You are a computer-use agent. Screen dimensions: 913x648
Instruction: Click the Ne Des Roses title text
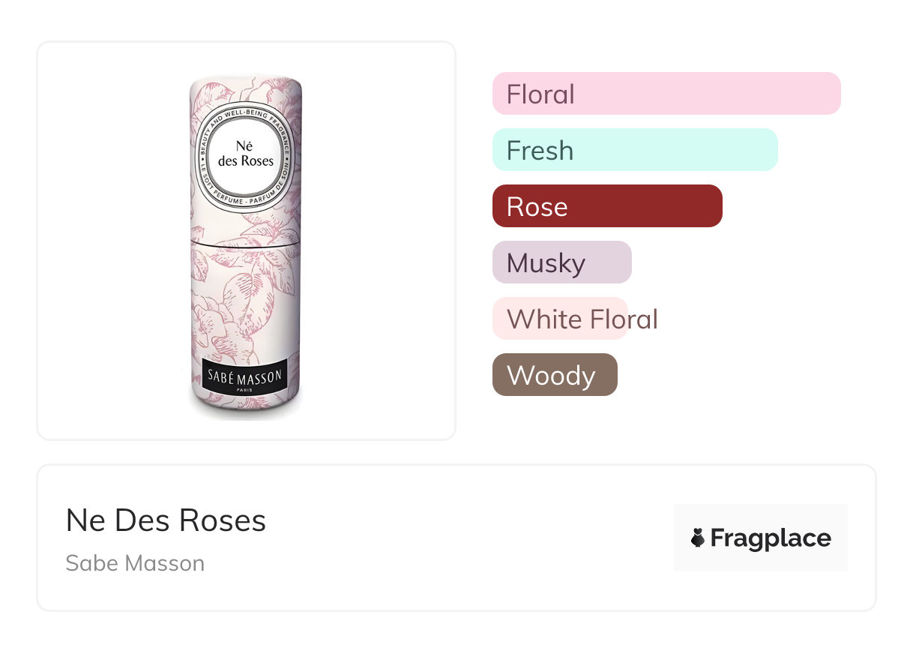[166, 520]
